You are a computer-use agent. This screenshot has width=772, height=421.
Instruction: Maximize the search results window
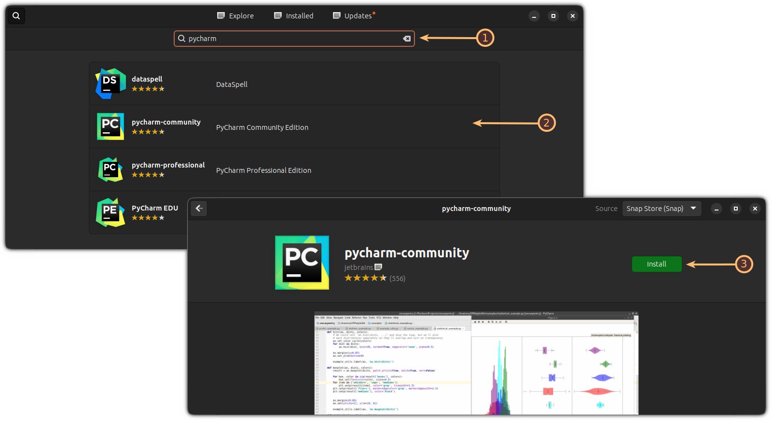[553, 16]
